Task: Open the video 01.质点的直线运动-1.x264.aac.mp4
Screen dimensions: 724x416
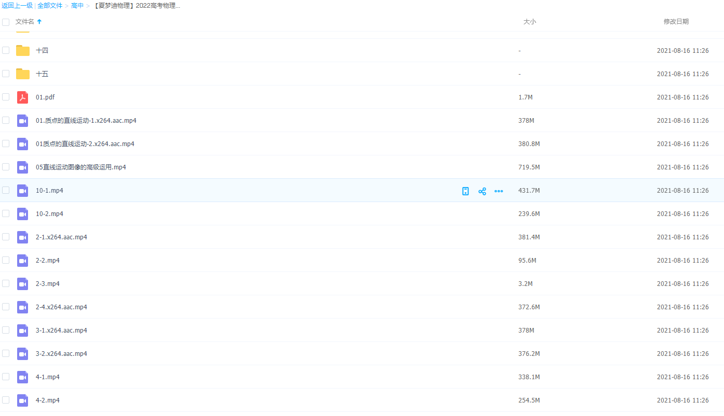Action: pyautogui.click(x=86, y=121)
